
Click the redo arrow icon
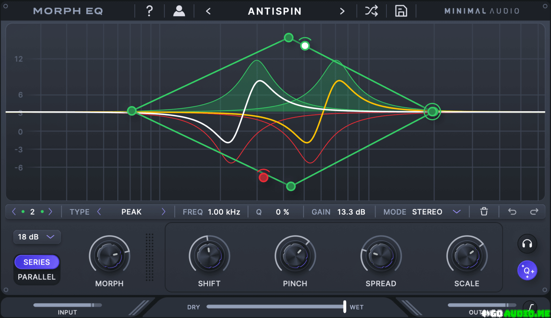tap(534, 212)
